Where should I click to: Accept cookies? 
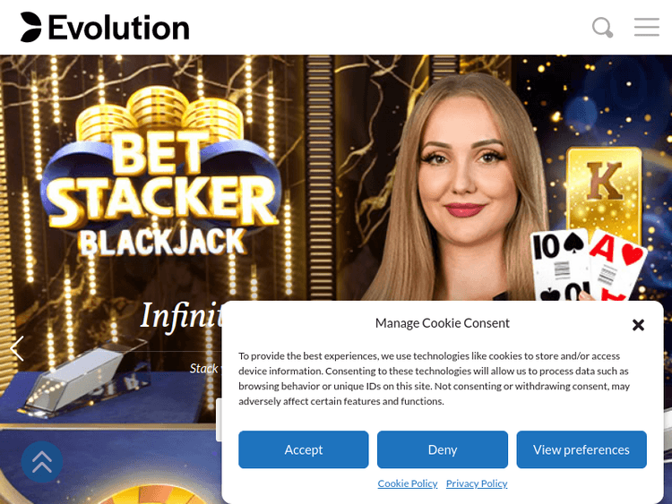(x=304, y=449)
